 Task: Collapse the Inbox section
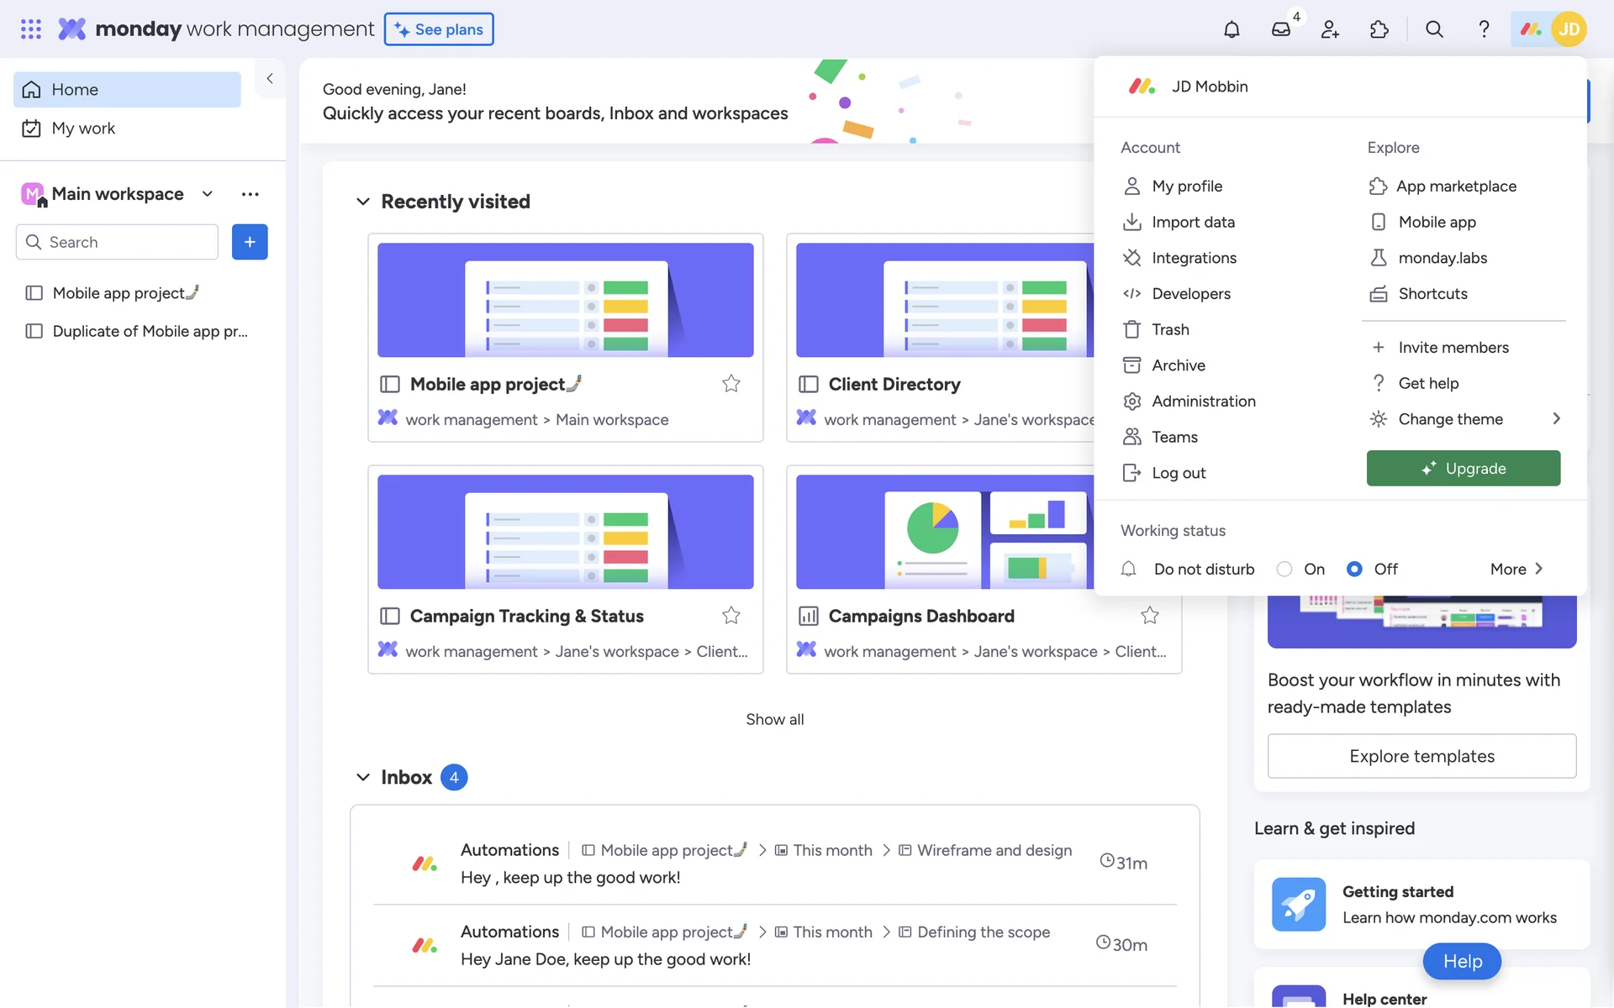point(363,777)
